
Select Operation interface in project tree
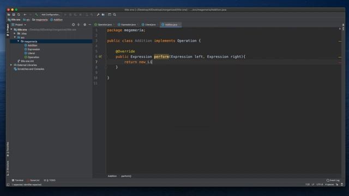click(32, 57)
